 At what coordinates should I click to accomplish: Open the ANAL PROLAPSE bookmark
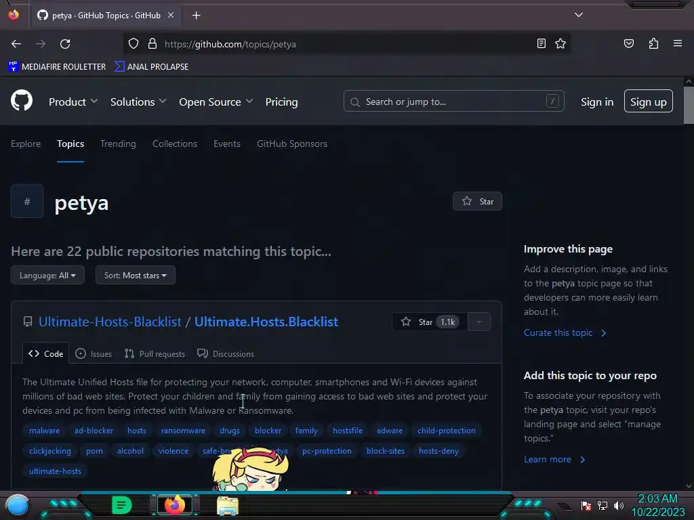(x=151, y=67)
